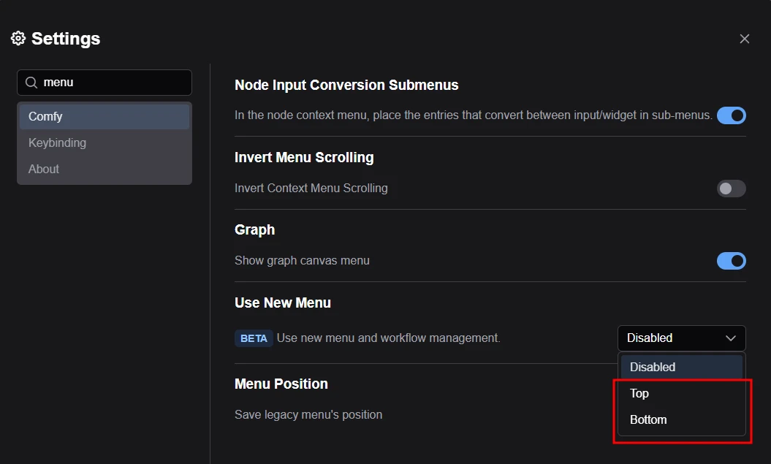
Task: Click the Use New Menu heading
Action: pos(283,303)
